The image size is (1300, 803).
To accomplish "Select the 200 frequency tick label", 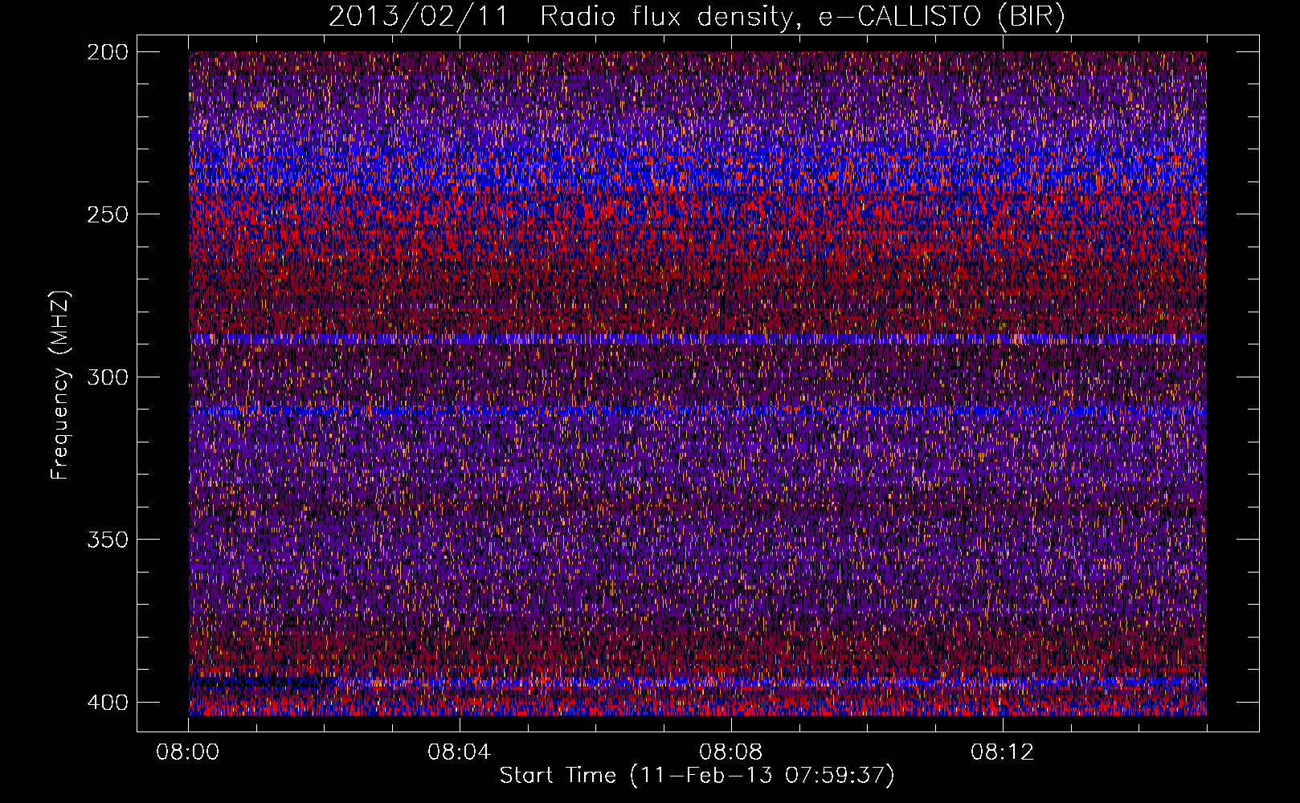I will pyautogui.click(x=107, y=52).
